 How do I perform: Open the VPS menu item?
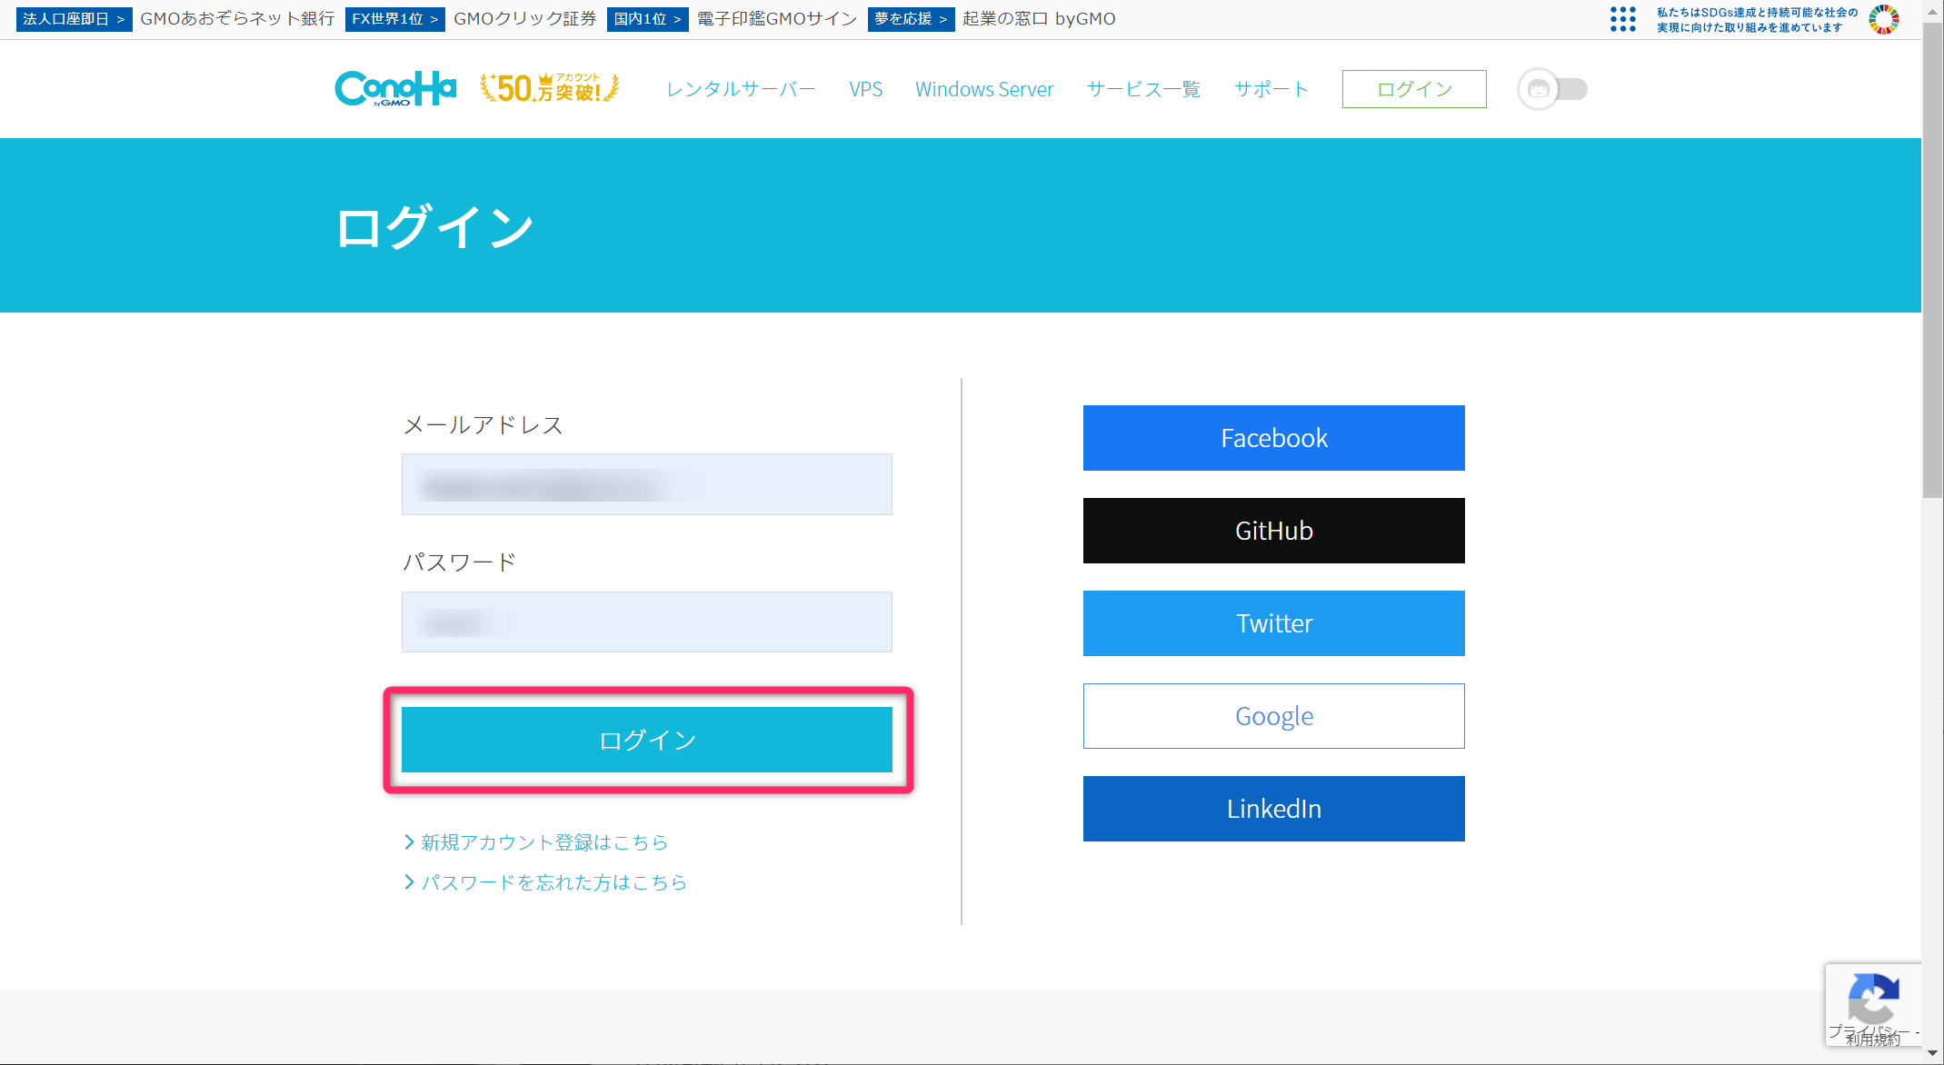[x=865, y=89]
